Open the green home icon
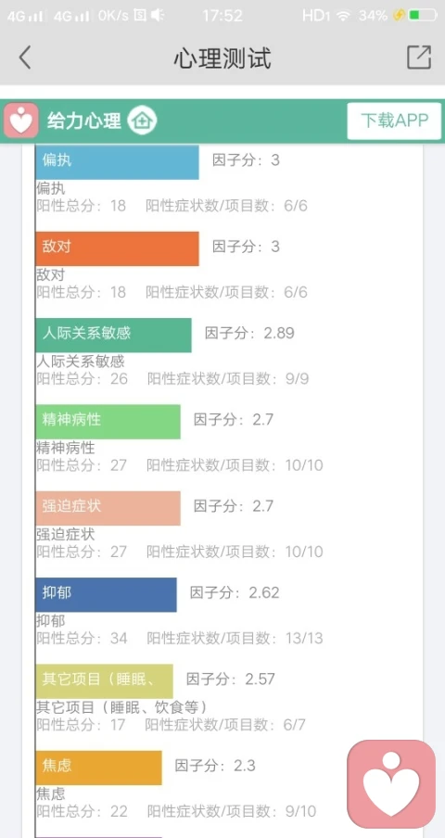Screen dimensions: 445x838 pos(142,121)
